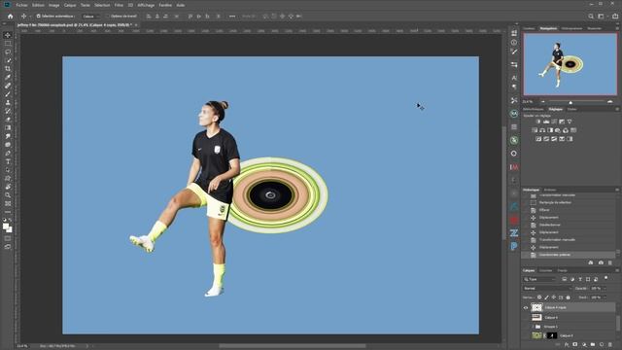This screenshot has width=622, height=350.
Task: Select Désélectionner history state
Action: (x=549, y=225)
